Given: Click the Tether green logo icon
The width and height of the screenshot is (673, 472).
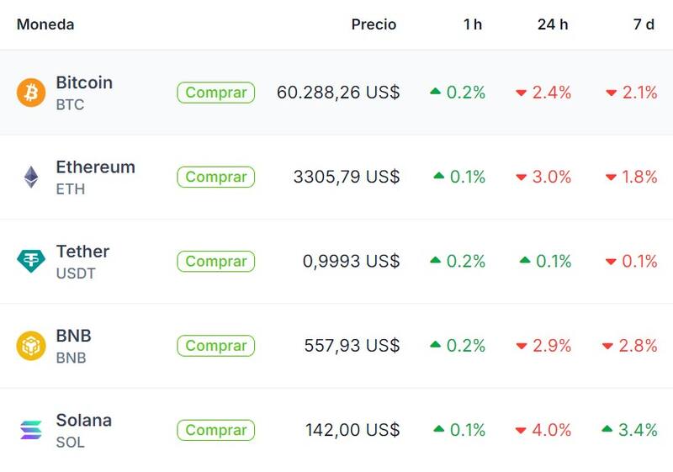Looking at the screenshot, I should coord(31,261).
